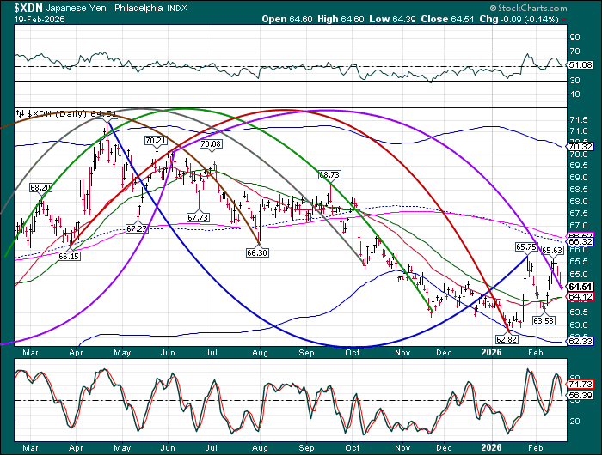The width and height of the screenshot is (602, 455).
Task: Select the 70.08 price peak label
Action: pos(211,144)
